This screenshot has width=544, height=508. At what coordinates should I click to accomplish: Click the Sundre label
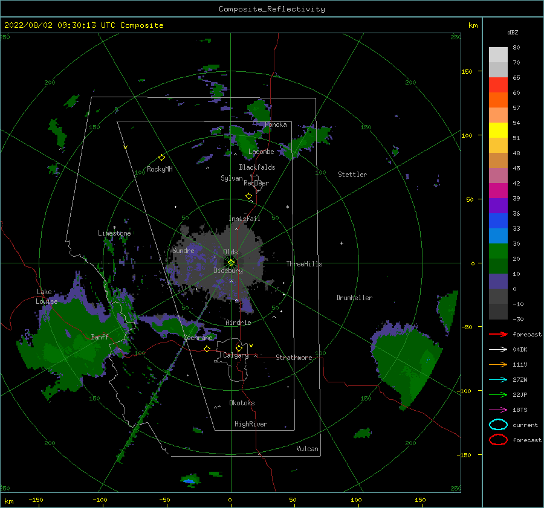point(183,250)
